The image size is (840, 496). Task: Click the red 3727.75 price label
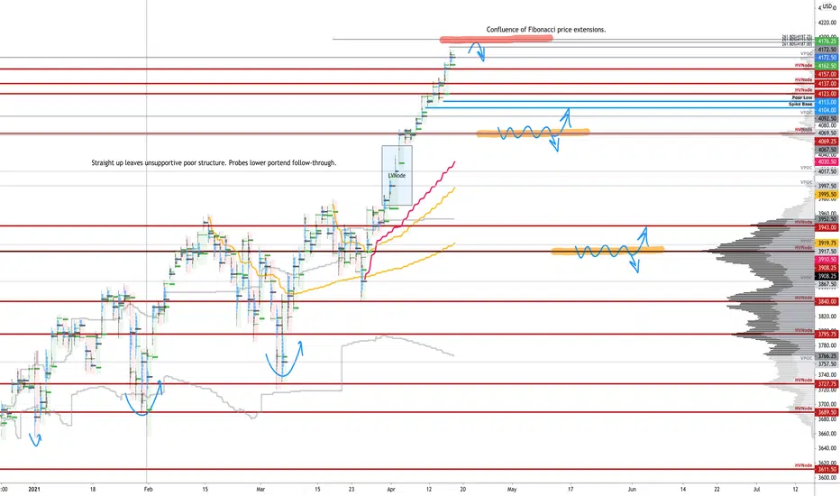point(826,384)
